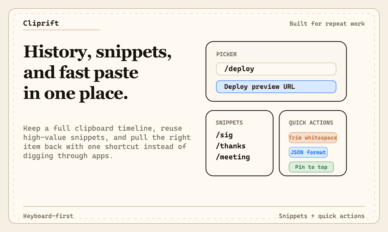Select the "Deploy preview URL" result
The height and width of the screenshot is (232, 388).
tap(276, 87)
